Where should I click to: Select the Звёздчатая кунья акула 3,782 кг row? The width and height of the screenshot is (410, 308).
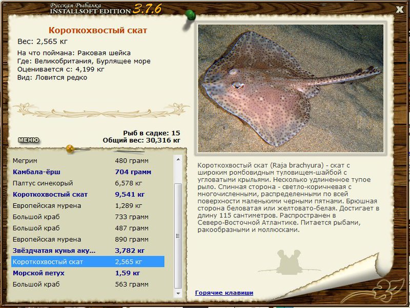88,251
